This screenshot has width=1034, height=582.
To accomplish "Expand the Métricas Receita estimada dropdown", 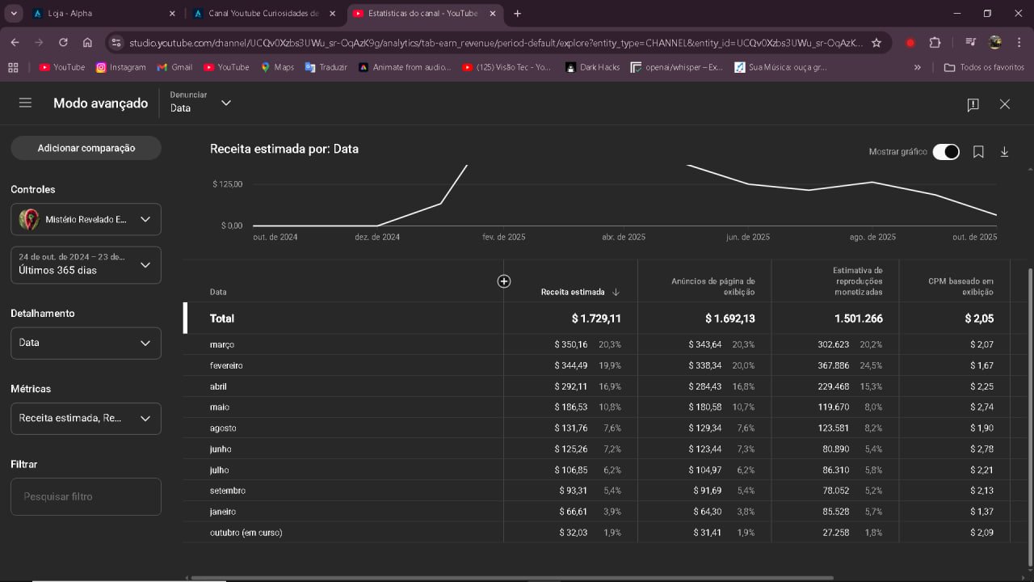I will (86, 419).
